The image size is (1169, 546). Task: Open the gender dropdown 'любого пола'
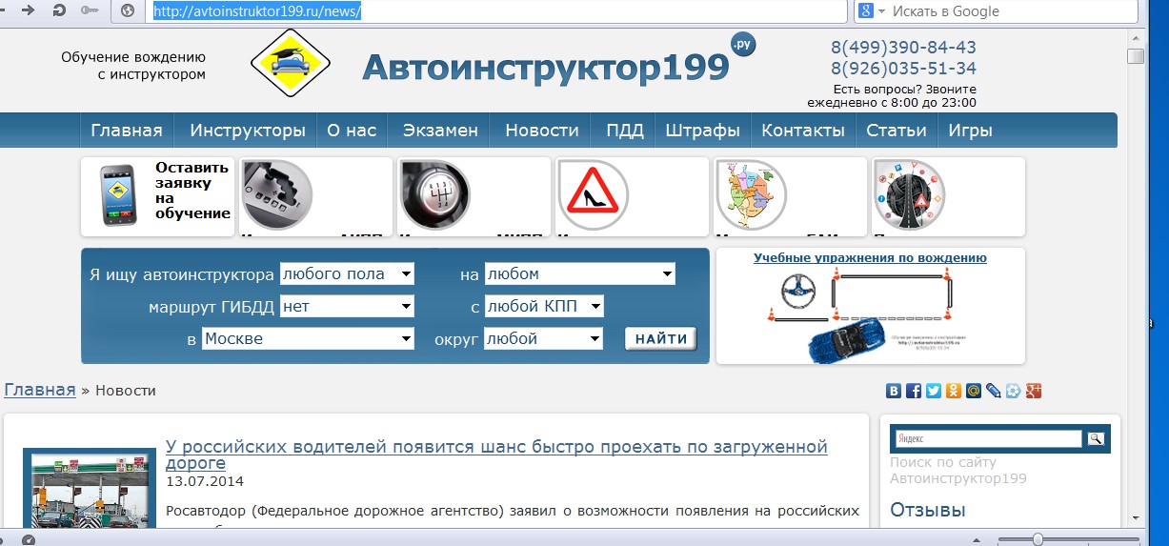pos(347,274)
